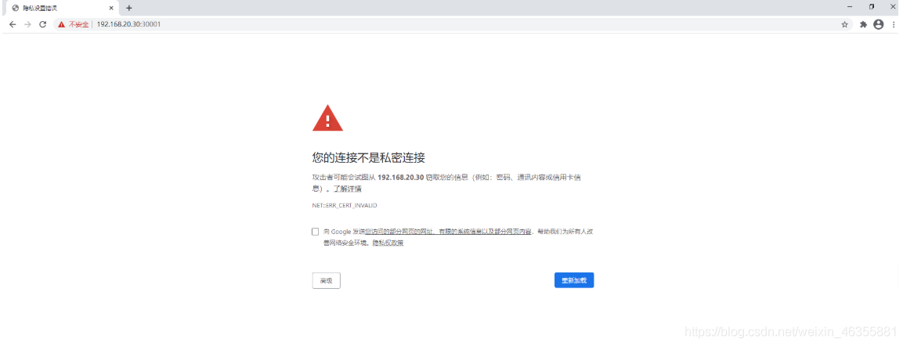Close the 隐私设置错误 tab

pyautogui.click(x=111, y=8)
